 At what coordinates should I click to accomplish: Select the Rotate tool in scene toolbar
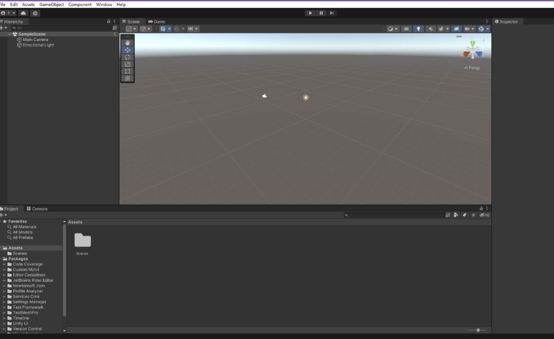[x=127, y=57]
